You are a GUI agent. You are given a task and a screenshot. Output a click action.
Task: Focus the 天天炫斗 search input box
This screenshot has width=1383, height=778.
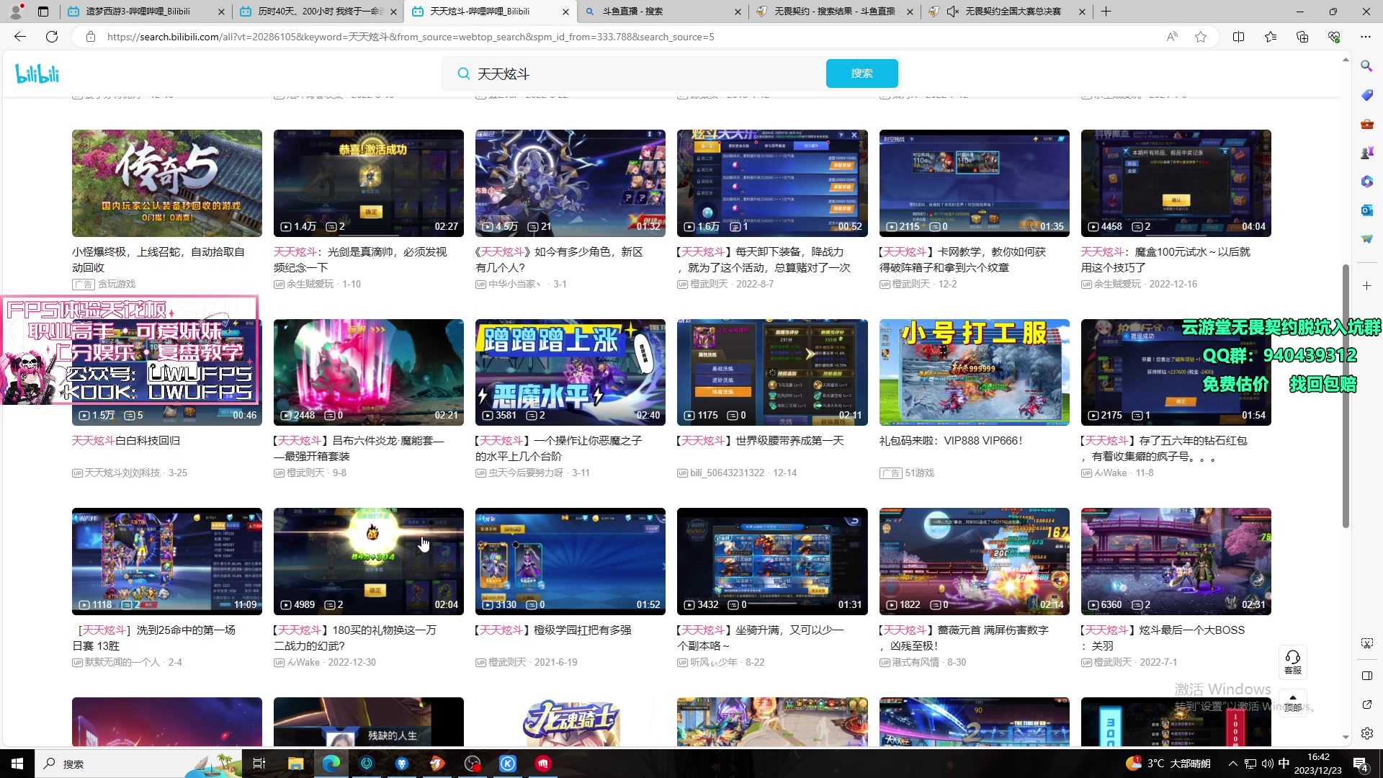tap(648, 73)
